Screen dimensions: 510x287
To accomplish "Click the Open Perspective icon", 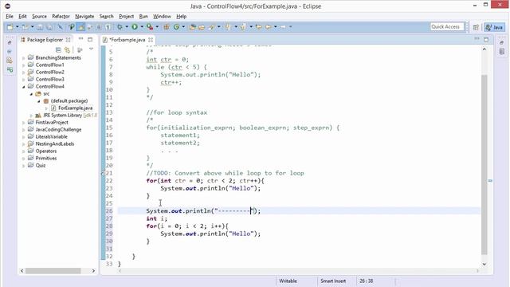I will click(x=476, y=27).
